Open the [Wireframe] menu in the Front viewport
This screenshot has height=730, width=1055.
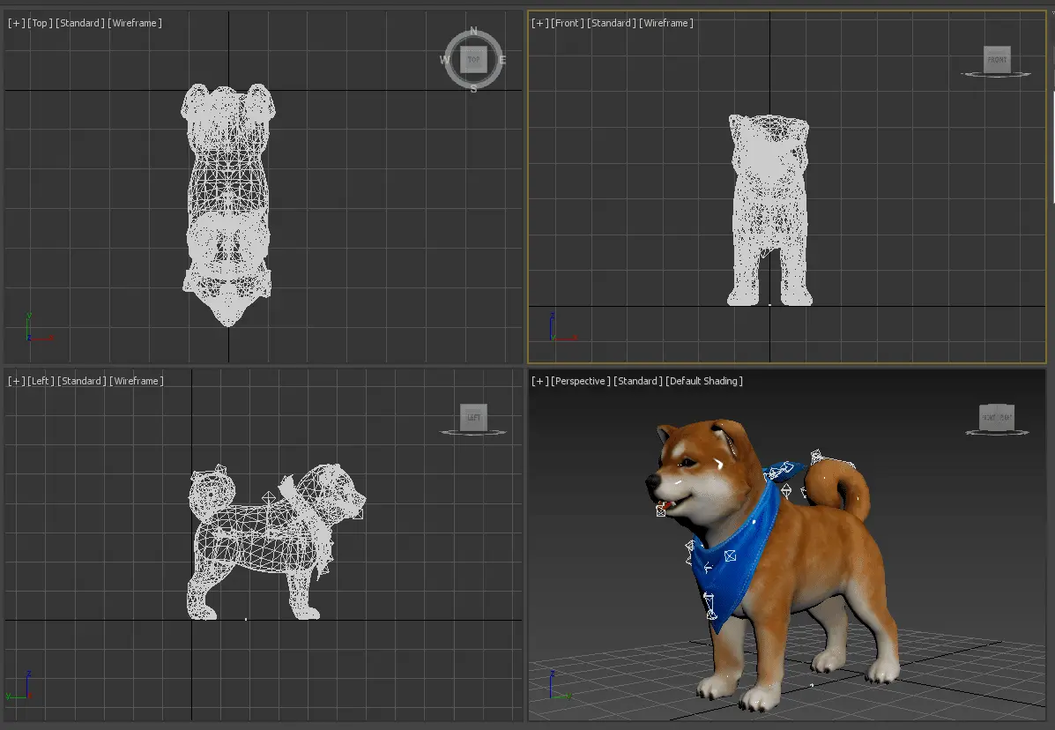coord(666,23)
